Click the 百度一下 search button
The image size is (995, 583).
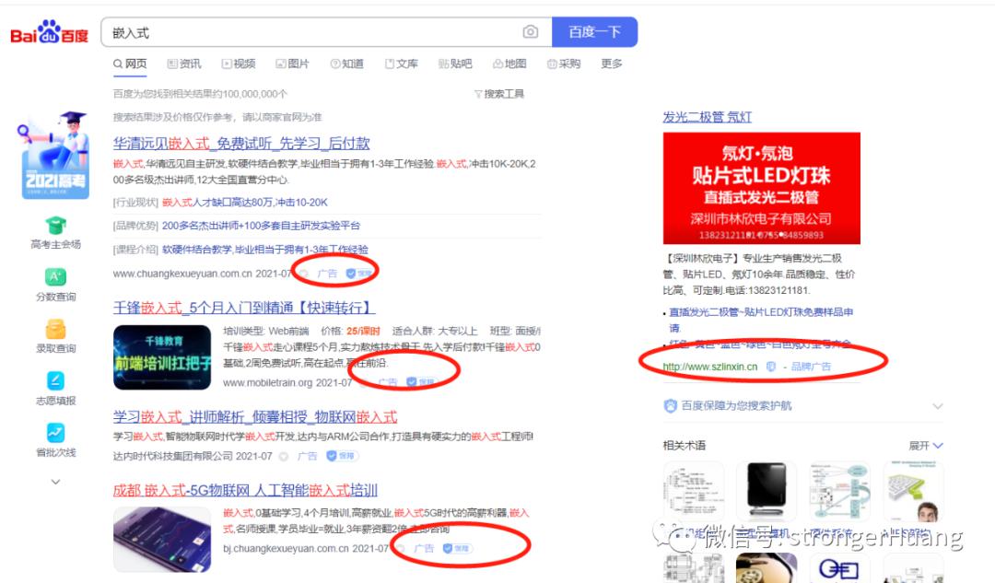coord(594,31)
